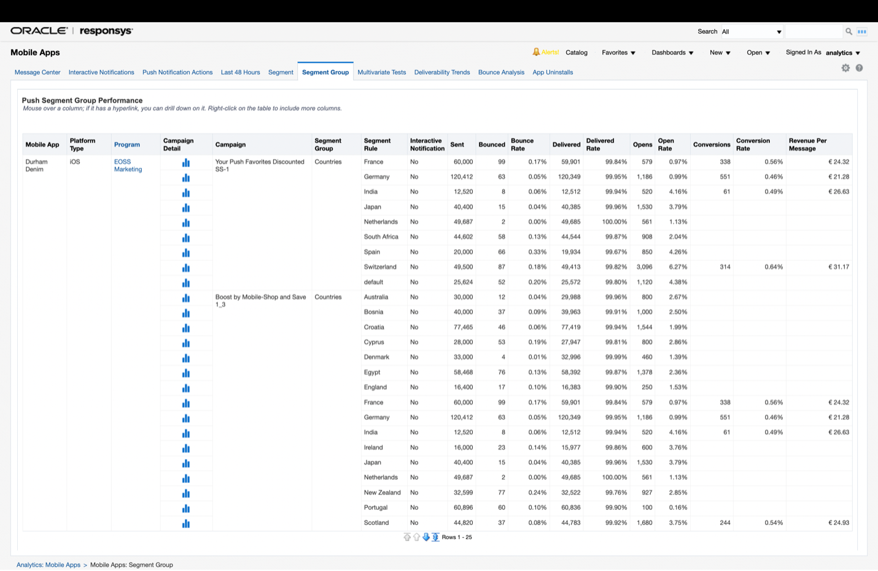Viewport: 878px width, 571px height.
Task: Open campaign detail chart for Australia row
Action: [x=185, y=297]
